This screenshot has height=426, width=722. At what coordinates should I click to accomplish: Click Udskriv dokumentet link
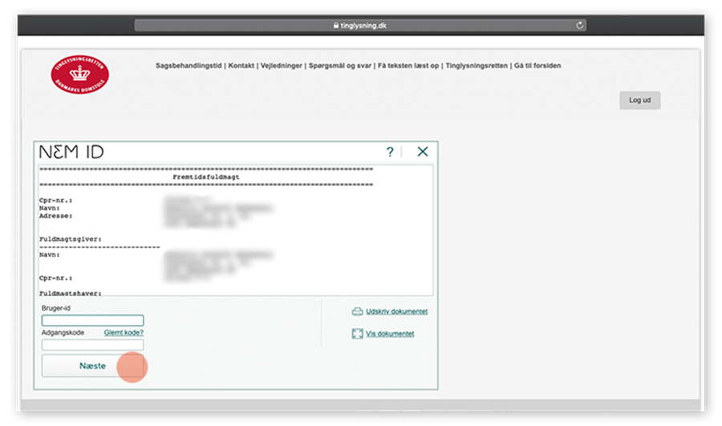(x=396, y=312)
